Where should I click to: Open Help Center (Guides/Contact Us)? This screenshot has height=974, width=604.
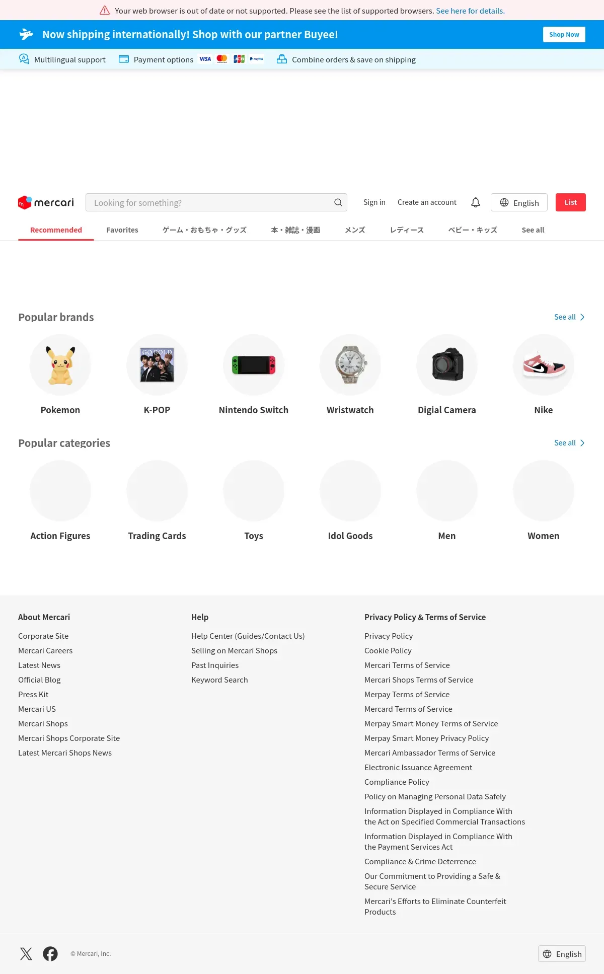coord(248,636)
